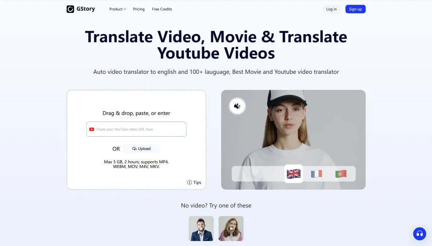Expand the Product navigation chevron
This screenshot has height=246, width=432.
point(125,9)
